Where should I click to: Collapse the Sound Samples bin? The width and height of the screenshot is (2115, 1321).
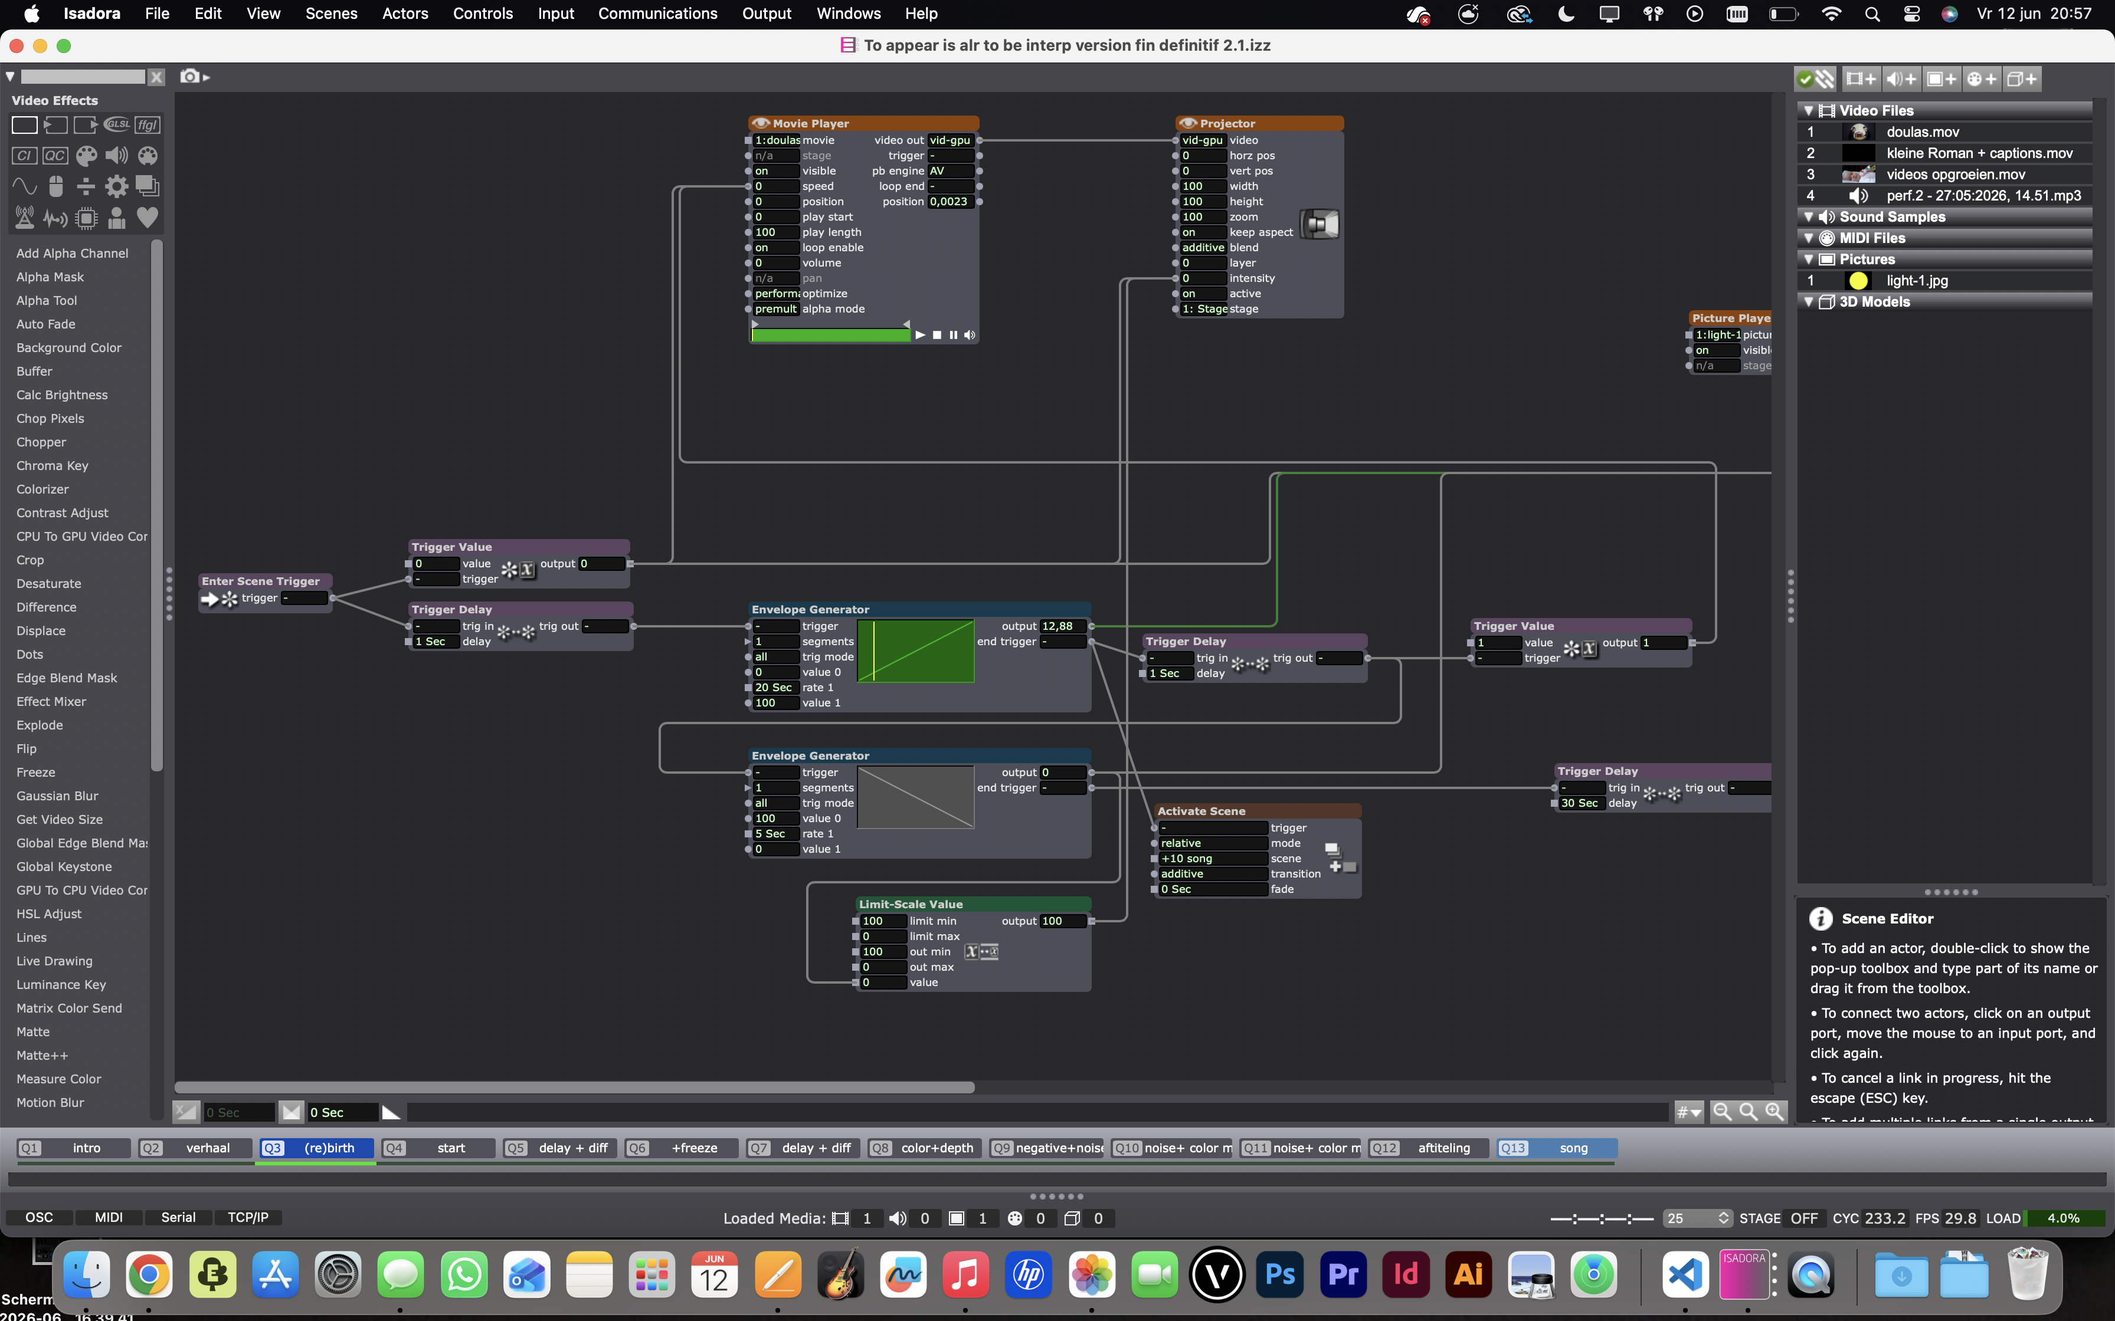(1808, 216)
